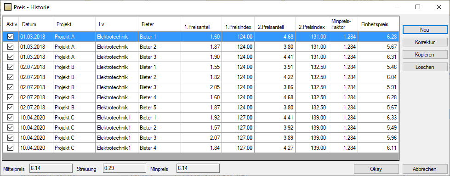Toggle Aktiv checkbox for Projekt C Bieter 2
Viewport: 450px width, 176px height.
coord(10,127)
